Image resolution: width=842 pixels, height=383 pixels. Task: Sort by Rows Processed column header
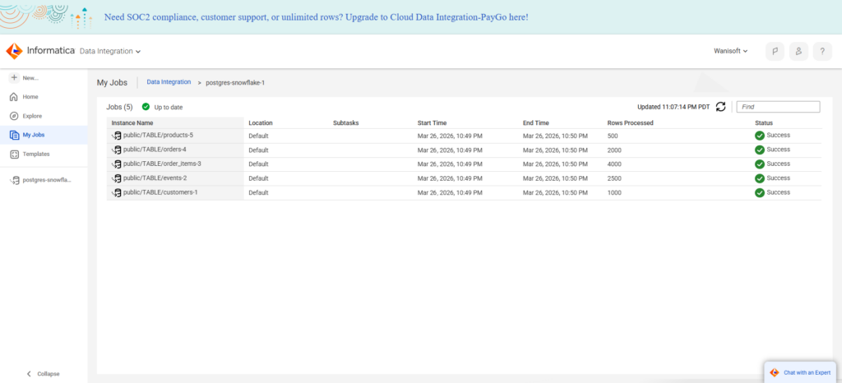pos(631,122)
